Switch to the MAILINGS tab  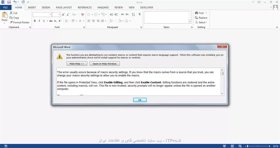pos(103,7)
